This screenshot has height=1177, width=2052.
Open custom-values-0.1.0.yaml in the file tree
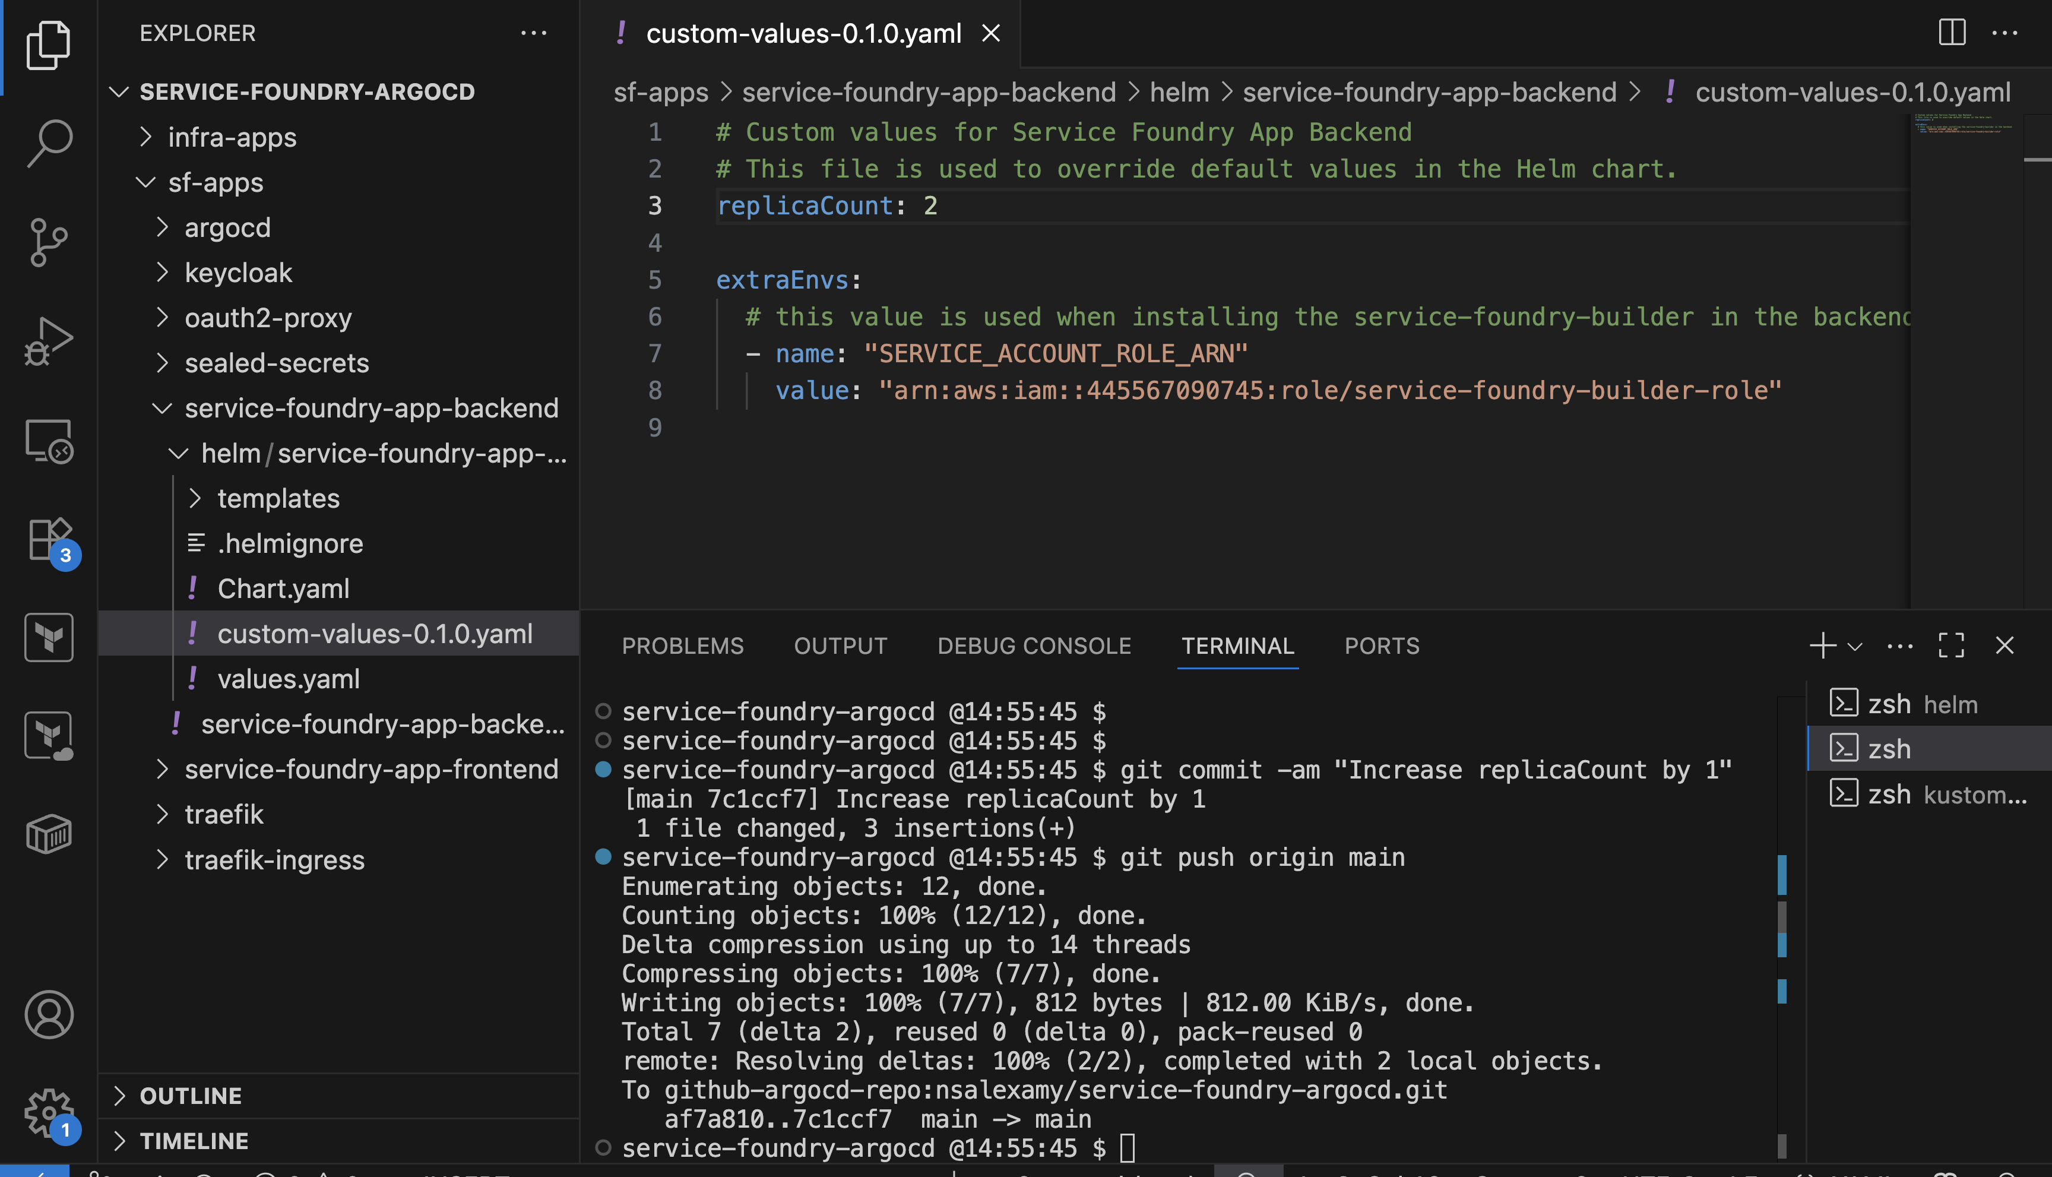point(338,634)
